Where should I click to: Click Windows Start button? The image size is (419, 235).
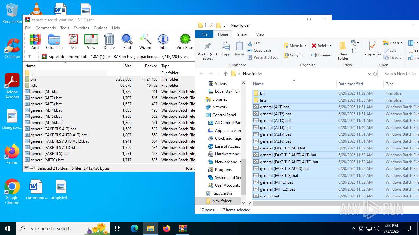click(8, 228)
